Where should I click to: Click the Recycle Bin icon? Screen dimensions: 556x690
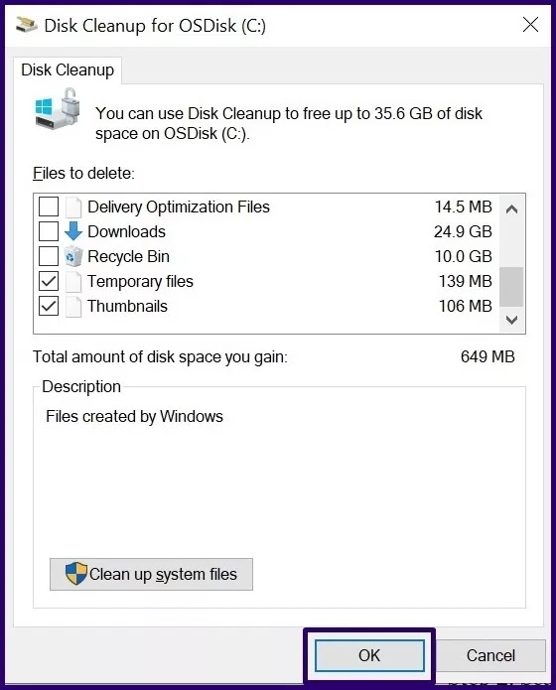73,256
